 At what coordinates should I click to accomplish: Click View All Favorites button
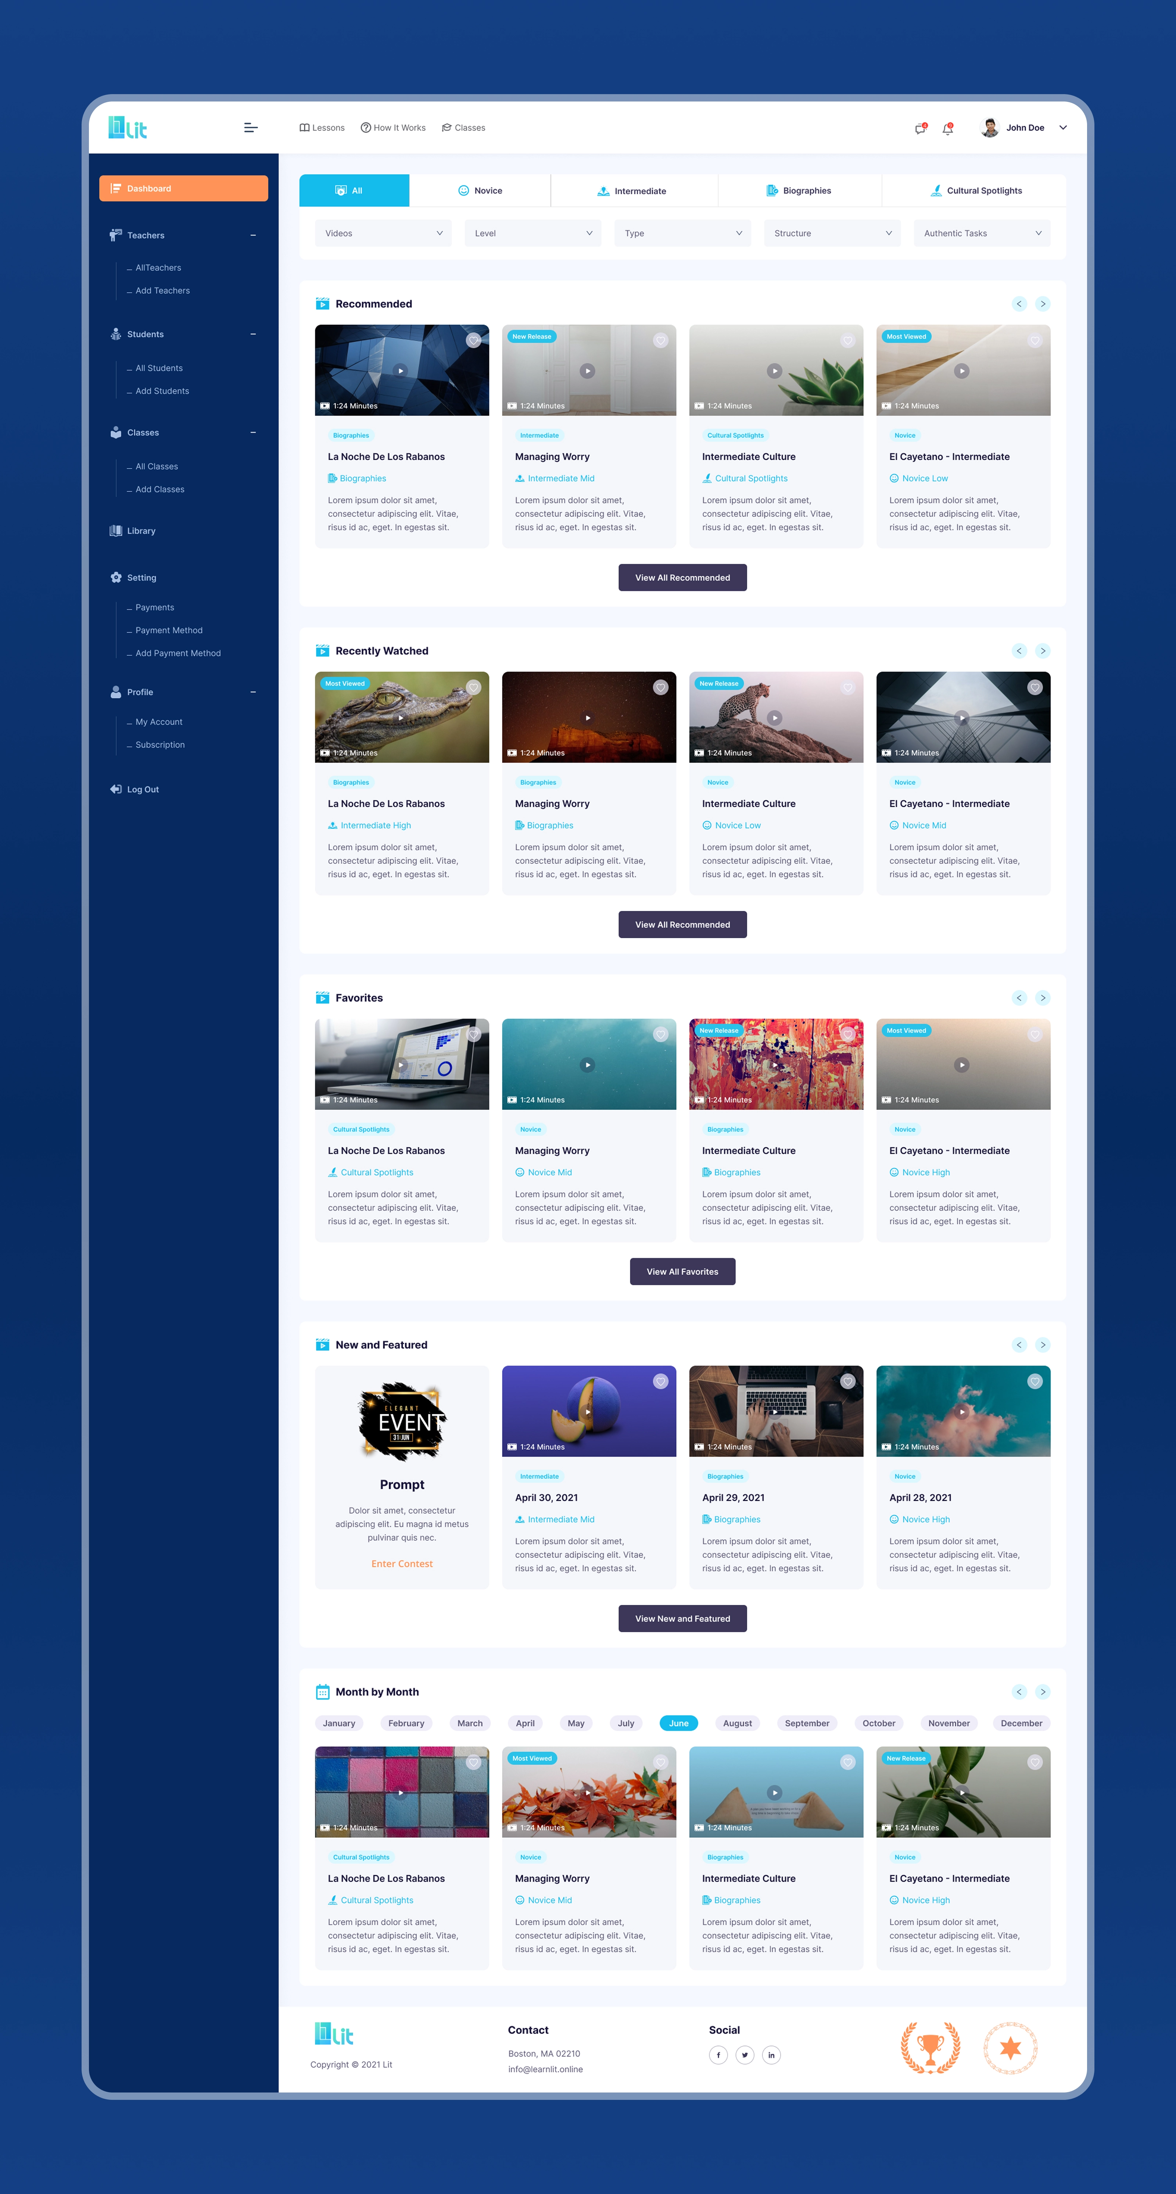tap(682, 1272)
